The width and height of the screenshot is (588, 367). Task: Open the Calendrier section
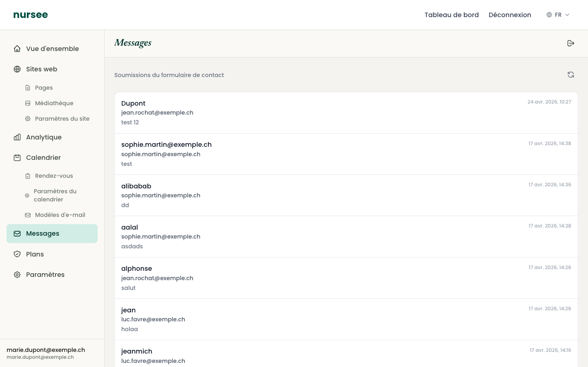pos(52,157)
